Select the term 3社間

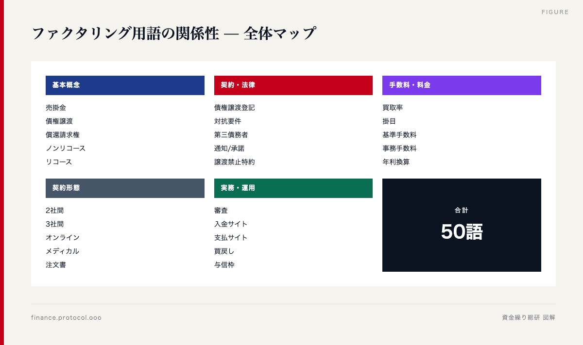[55, 224]
